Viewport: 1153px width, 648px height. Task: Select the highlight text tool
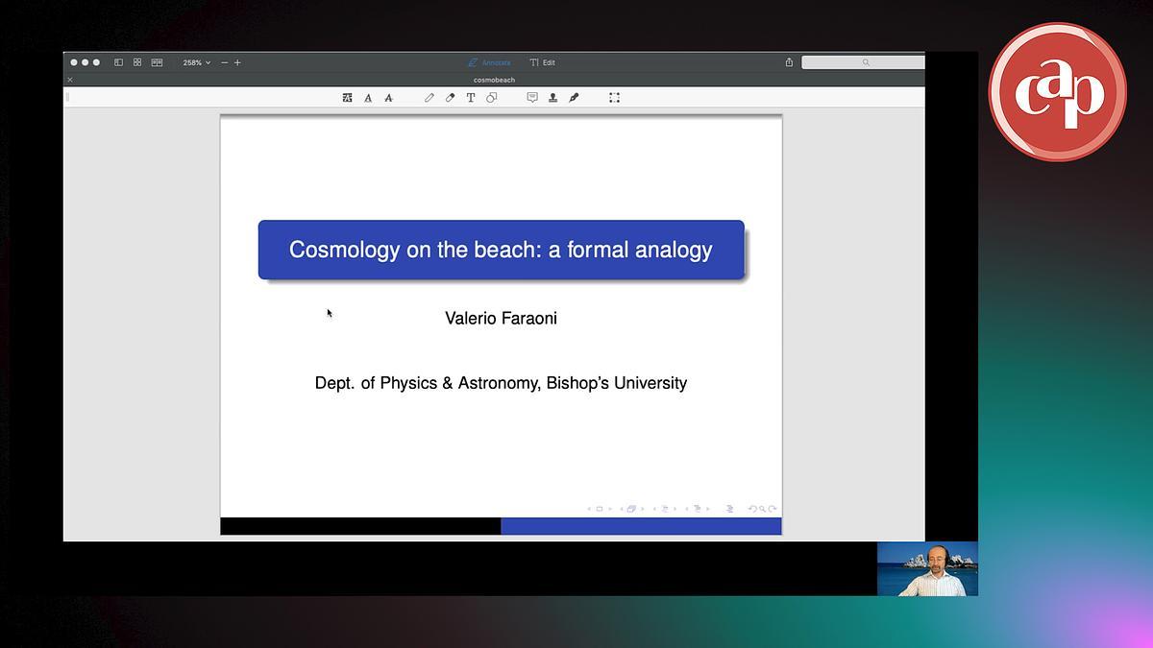point(347,98)
